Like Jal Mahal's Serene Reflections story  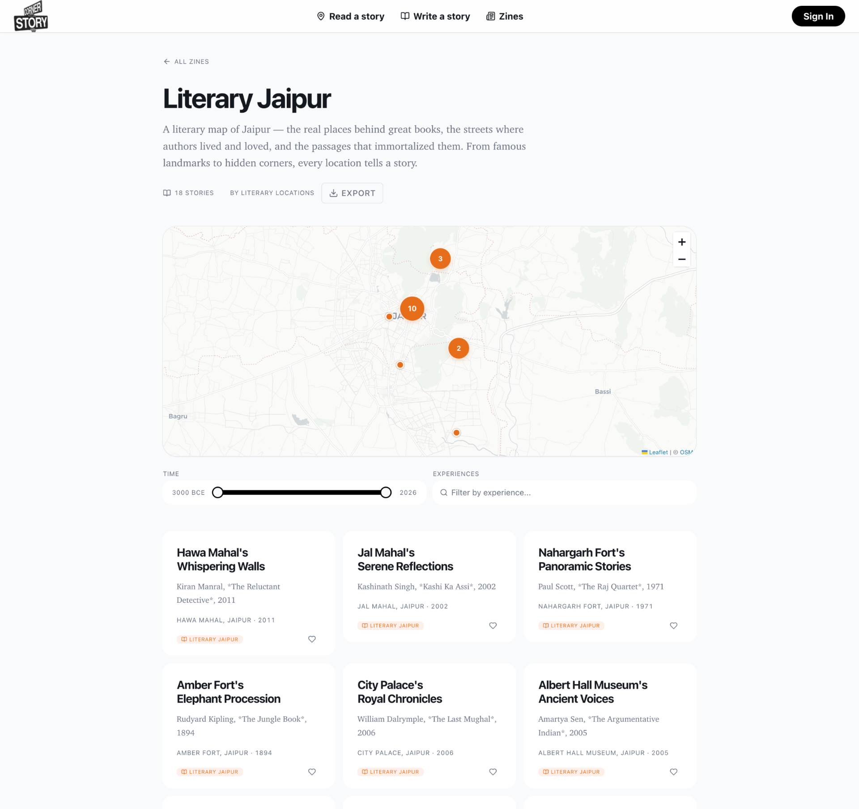[493, 626]
